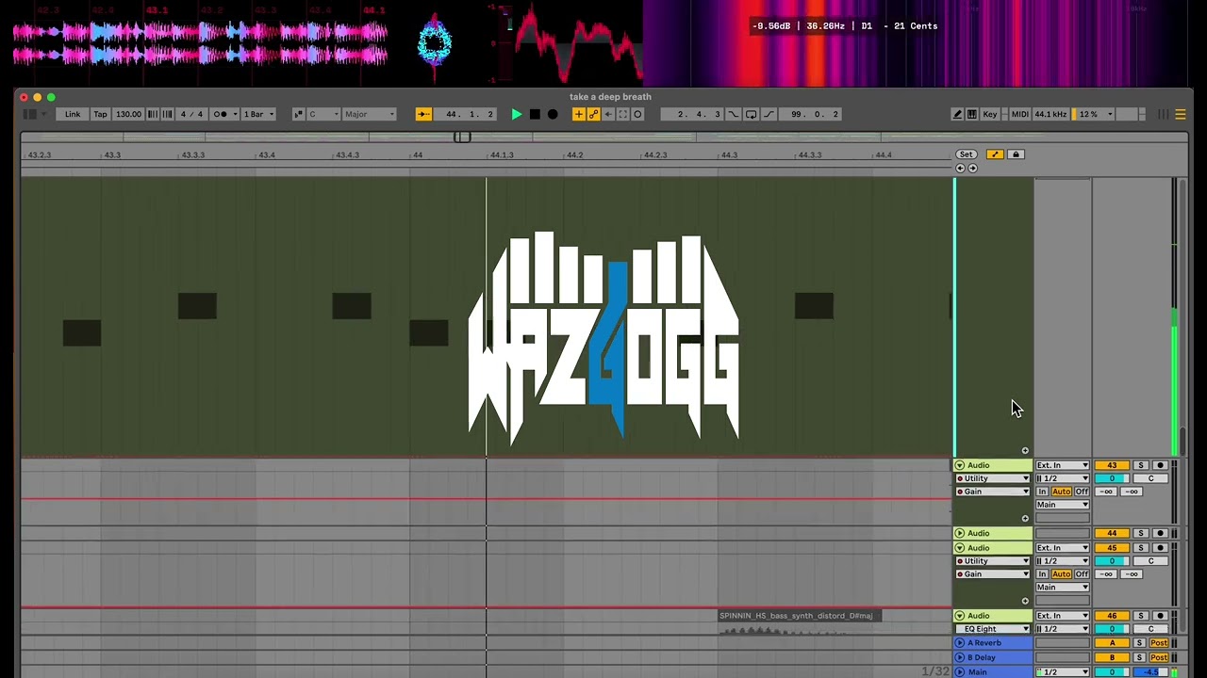Expand track 44 Audio with unfold arrow
Screen dimensions: 1207x678
pos(960,533)
